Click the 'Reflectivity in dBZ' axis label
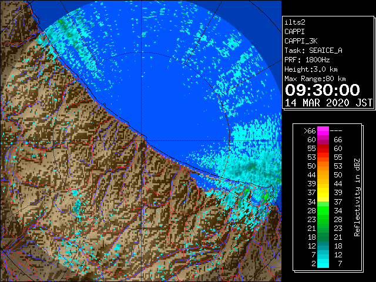 [x=357, y=197]
